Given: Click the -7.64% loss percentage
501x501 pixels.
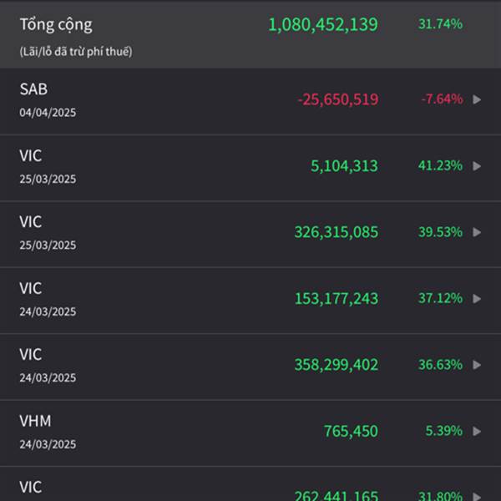Looking at the screenshot, I should click(x=441, y=99).
